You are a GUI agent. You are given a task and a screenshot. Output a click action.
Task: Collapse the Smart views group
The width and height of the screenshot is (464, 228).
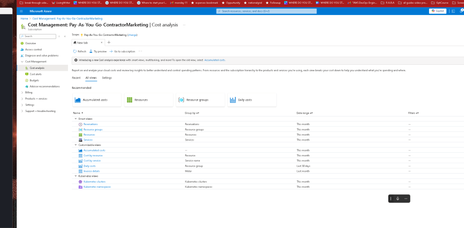pos(76,119)
